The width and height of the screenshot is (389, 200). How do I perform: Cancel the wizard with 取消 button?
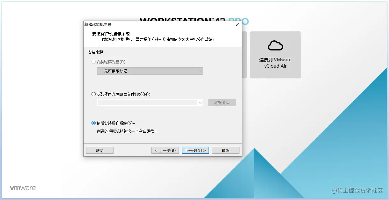tap(226, 150)
